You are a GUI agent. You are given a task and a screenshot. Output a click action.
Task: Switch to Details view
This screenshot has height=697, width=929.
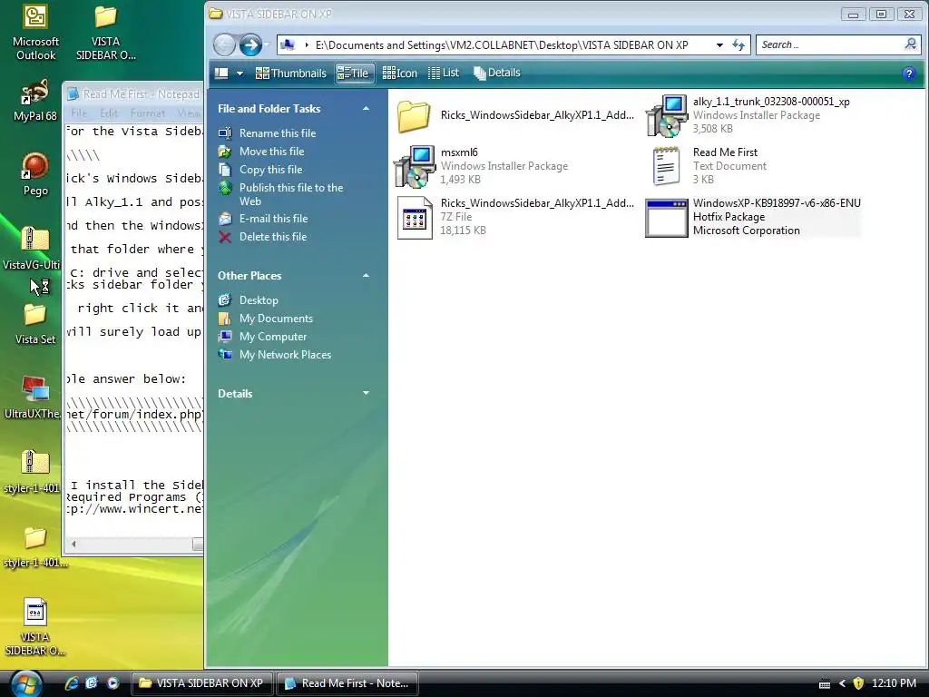(x=497, y=73)
